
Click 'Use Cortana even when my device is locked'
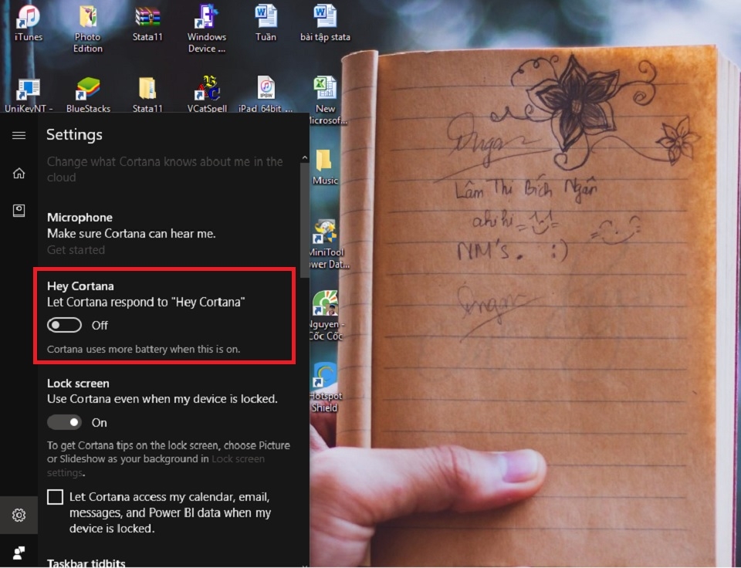pyautogui.click(x=162, y=399)
